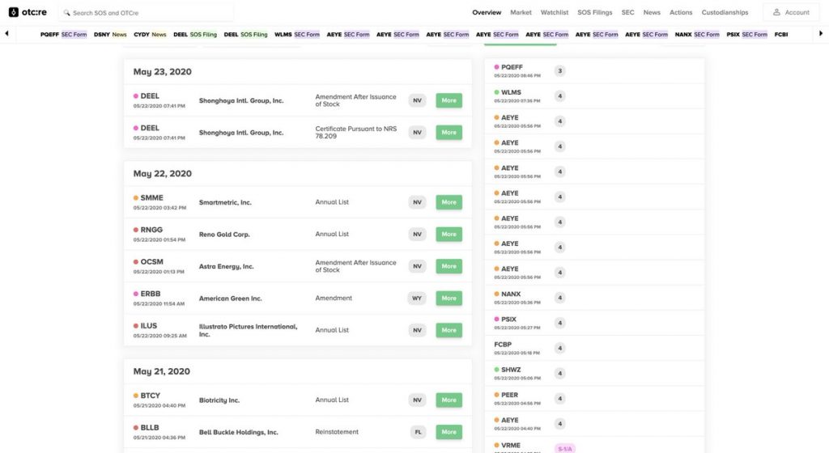Click the Account user icon
Viewport: 829px width, 453px height.
pyautogui.click(x=776, y=12)
